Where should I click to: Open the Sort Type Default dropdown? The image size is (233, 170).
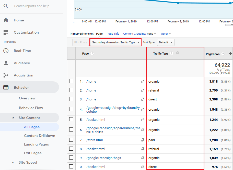click(x=166, y=42)
